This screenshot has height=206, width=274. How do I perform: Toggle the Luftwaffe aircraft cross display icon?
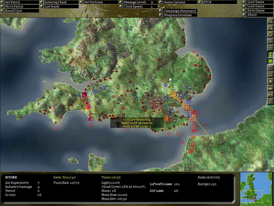tap(270, 48)
